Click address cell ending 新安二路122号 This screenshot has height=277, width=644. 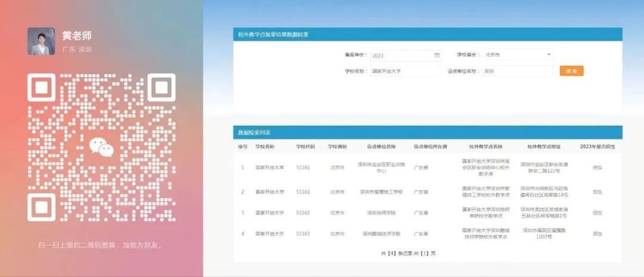tap(544, 167)
